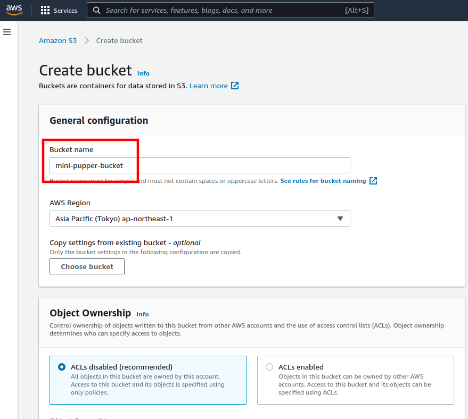Open the AWS Region dropdown

pyautogui.click(x=200, y=219)
